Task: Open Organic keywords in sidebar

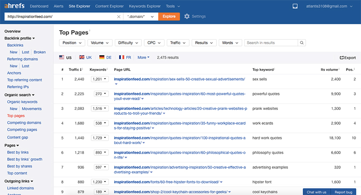Action: pyautogui.click(x=22, y=102)
